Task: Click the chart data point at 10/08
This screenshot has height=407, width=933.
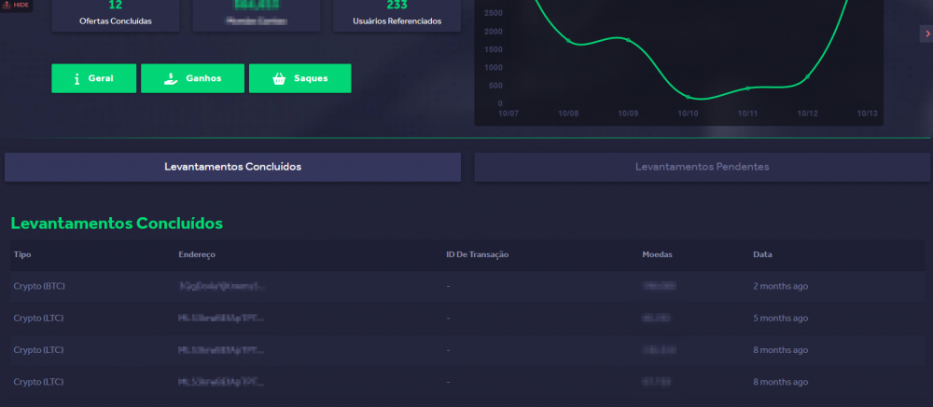Action: pos(568,41)
